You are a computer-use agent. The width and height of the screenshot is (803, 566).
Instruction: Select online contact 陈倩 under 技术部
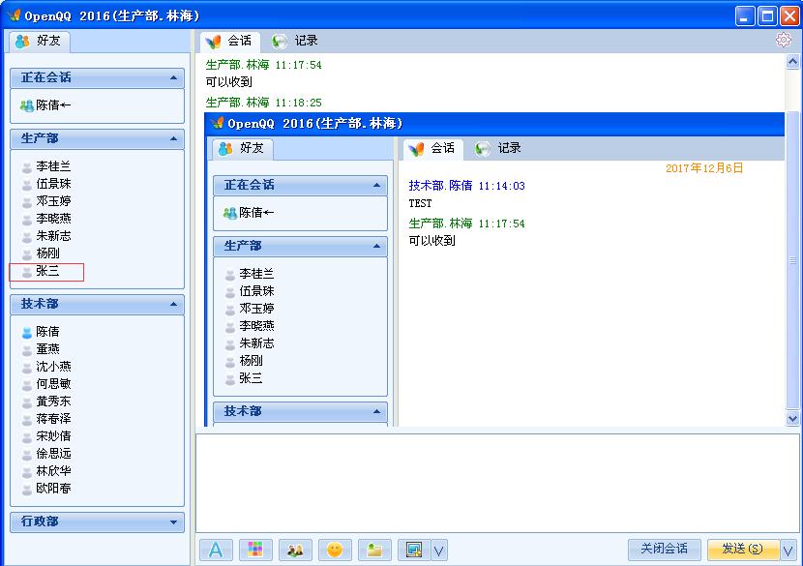pos(41,332)
